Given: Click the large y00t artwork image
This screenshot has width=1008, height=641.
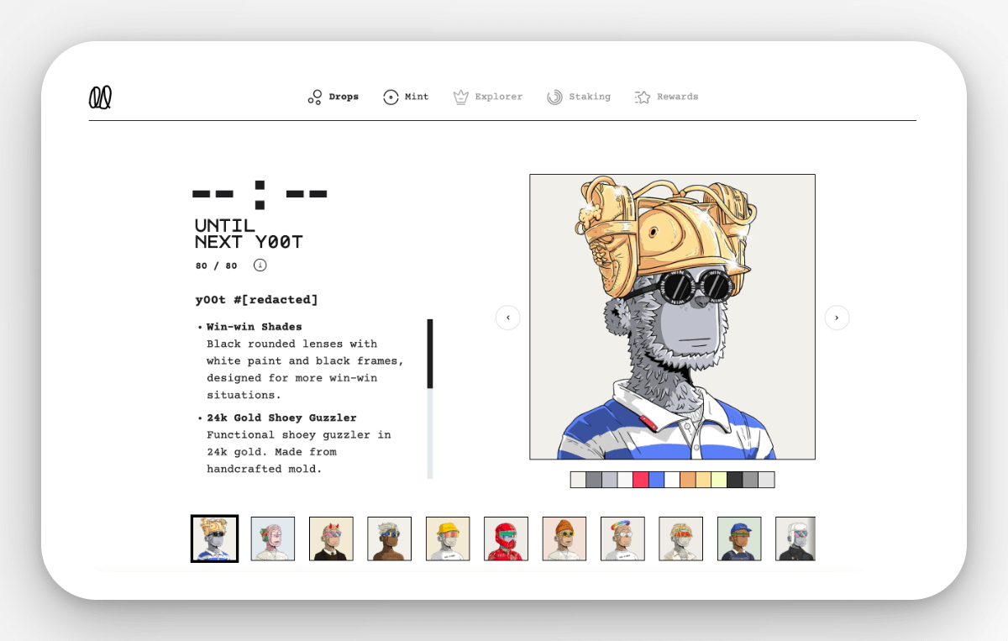Looking at the screenshot, I should tap(672, 317).
